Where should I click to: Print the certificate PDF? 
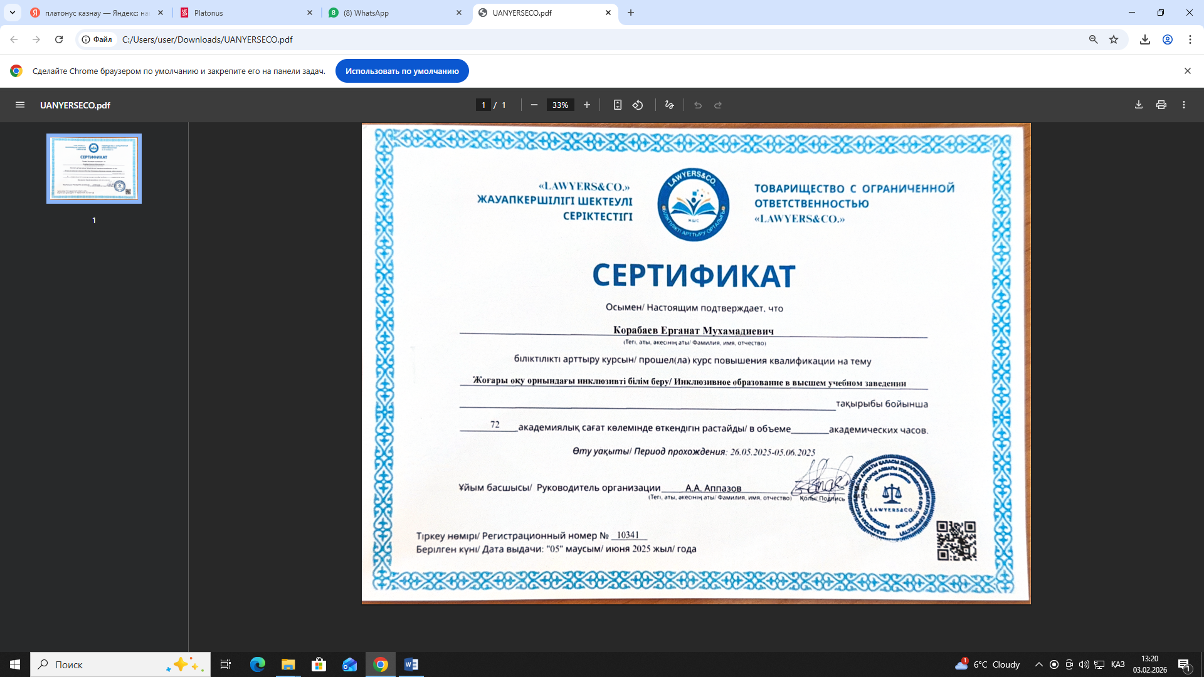[1161, 105]
